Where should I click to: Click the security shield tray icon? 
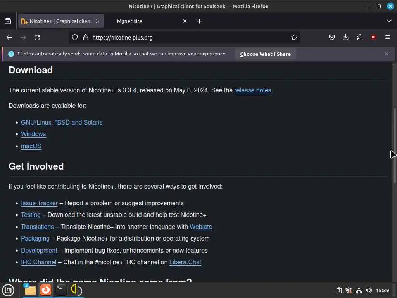pyautogui.click(x=349, y=290)
